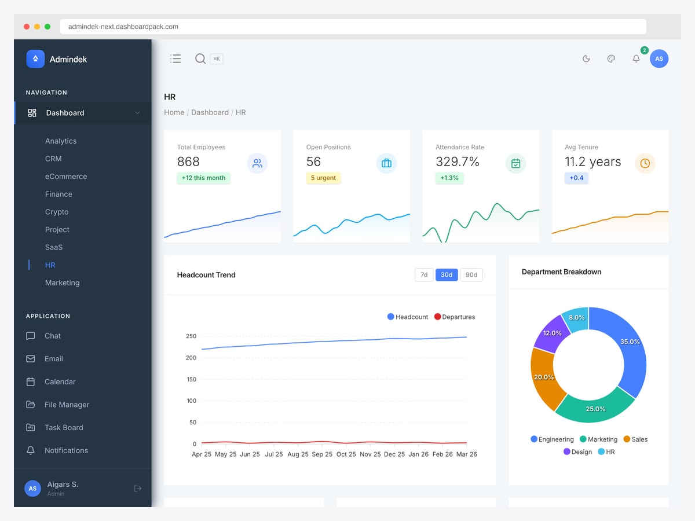The width and height of the screenshot is (695, 521).
Task: Open the AS user avatar menu
Action: point(659,58)
